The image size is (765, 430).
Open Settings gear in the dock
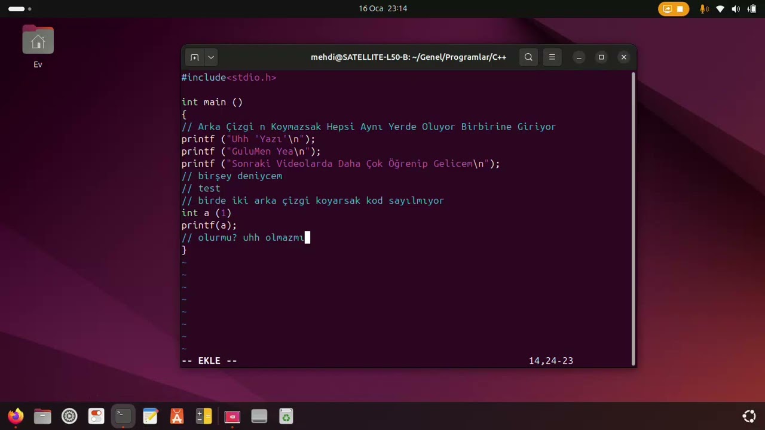[x=69, y=416]
